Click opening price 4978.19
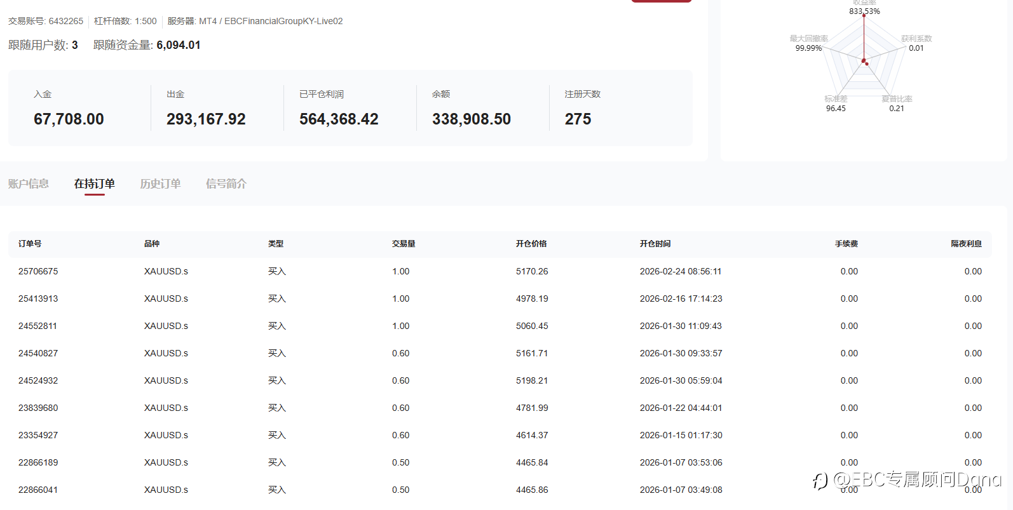The width and height of the screenshot is (1013, 510). coord(532,299)
